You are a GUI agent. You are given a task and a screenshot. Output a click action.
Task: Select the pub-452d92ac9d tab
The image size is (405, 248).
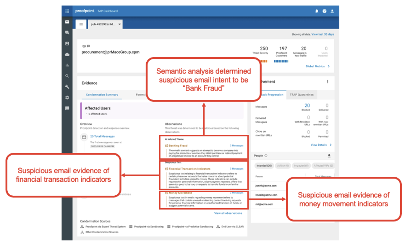click(103, 24)
